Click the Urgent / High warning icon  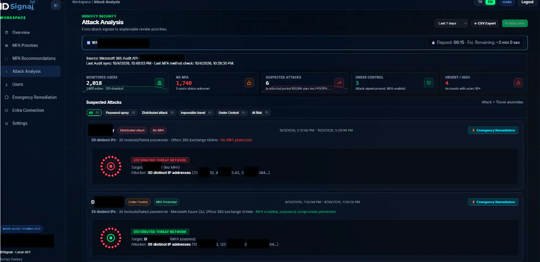518,83
